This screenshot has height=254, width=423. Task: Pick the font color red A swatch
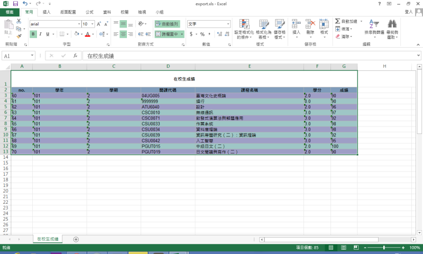pyautogui.click(x=88, y=34)
